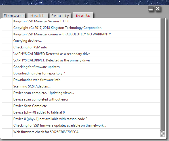This screenshot has height=141, width=169.
Task: Select PHYSICALDRIVE0 secondary drive event
Action: tap(81, 54)
